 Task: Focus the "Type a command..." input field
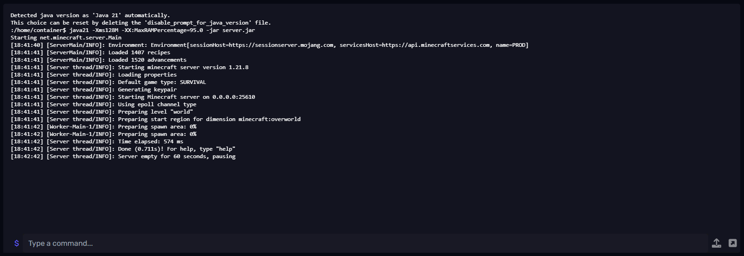tap(363, 243)
